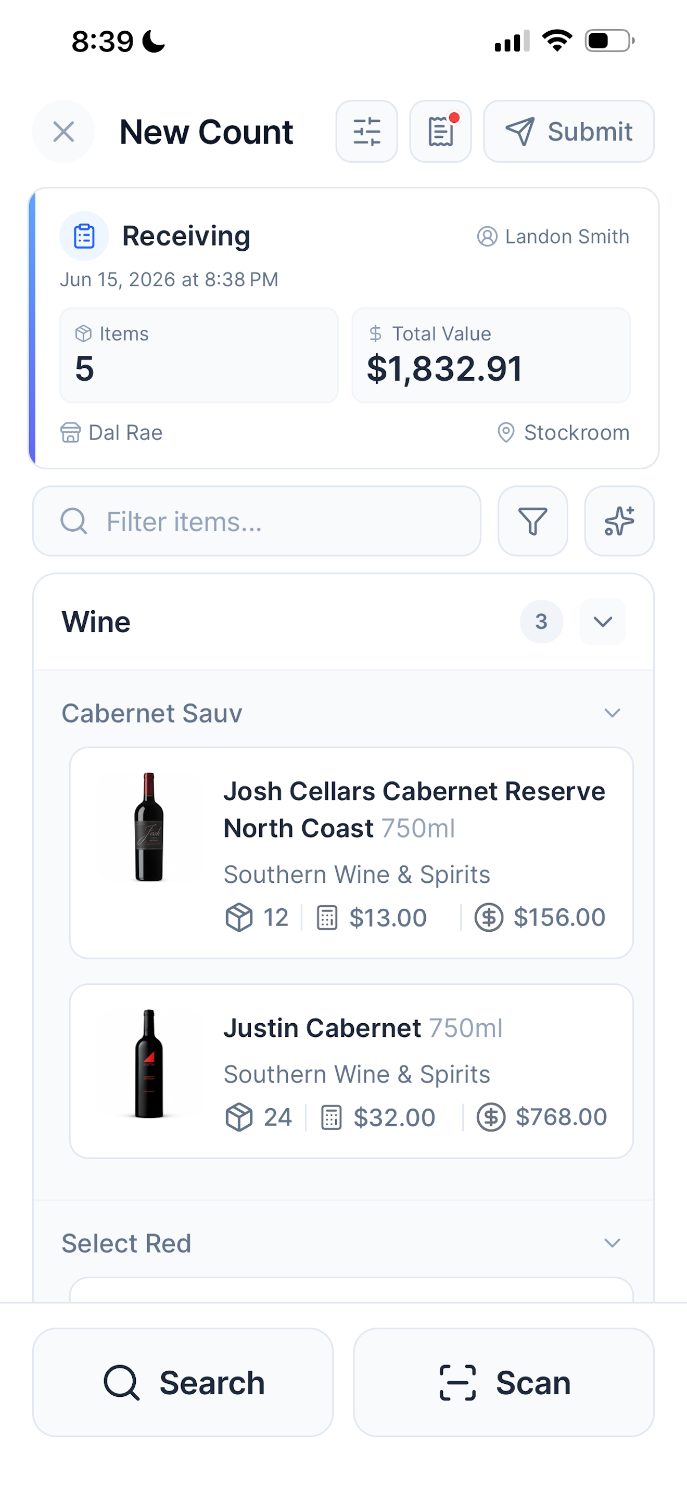Collapse the Cabernet Sauv section
687x1492 pixels.
(x=612, y=712)
